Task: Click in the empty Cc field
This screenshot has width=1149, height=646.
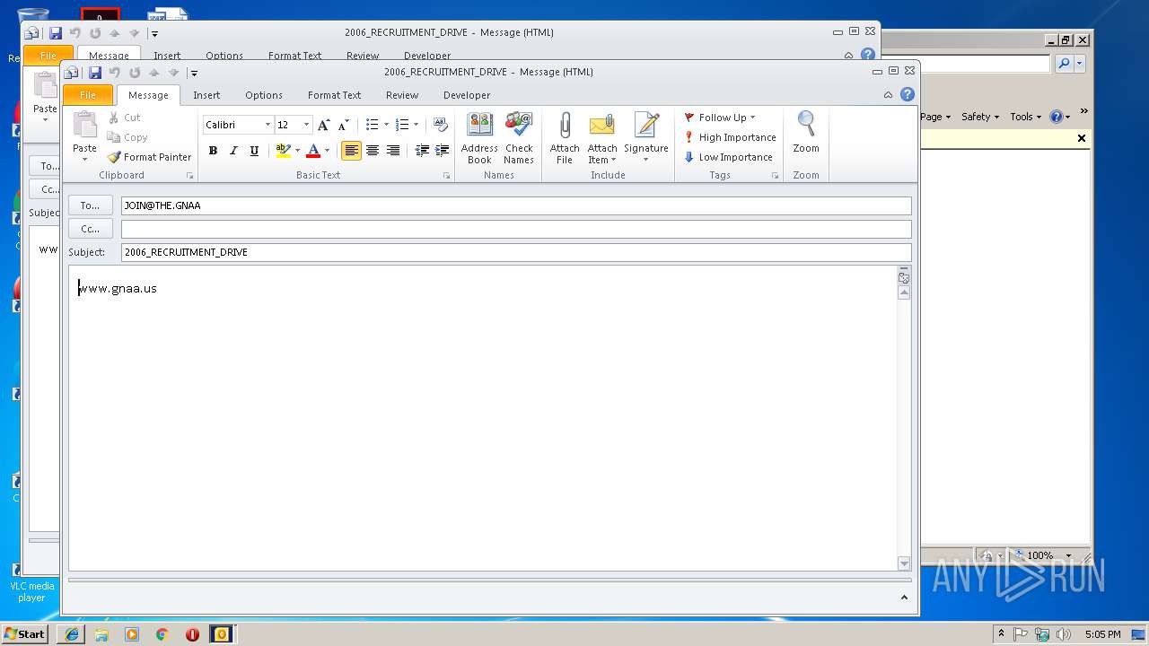Action: click(516, 229)
